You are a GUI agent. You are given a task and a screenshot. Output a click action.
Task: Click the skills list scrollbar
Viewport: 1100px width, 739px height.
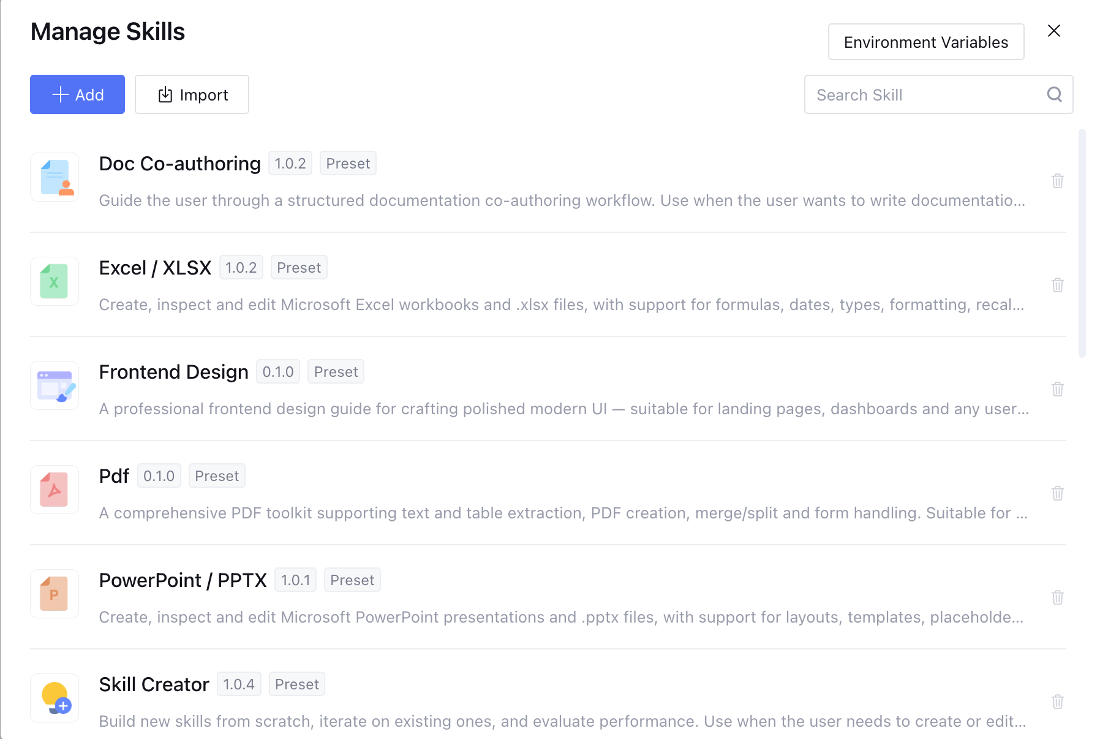(x=1082, y=243)
